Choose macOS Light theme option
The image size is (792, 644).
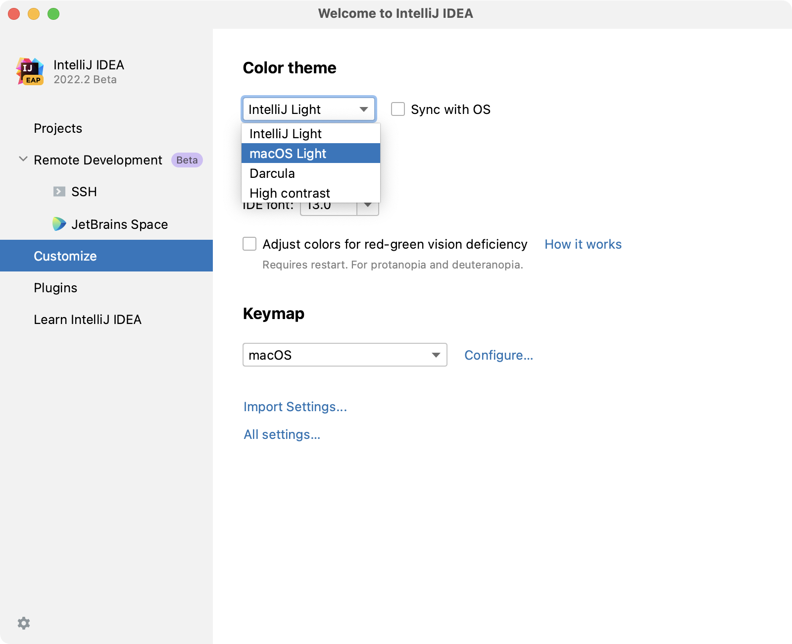click(x=311, y=154)
